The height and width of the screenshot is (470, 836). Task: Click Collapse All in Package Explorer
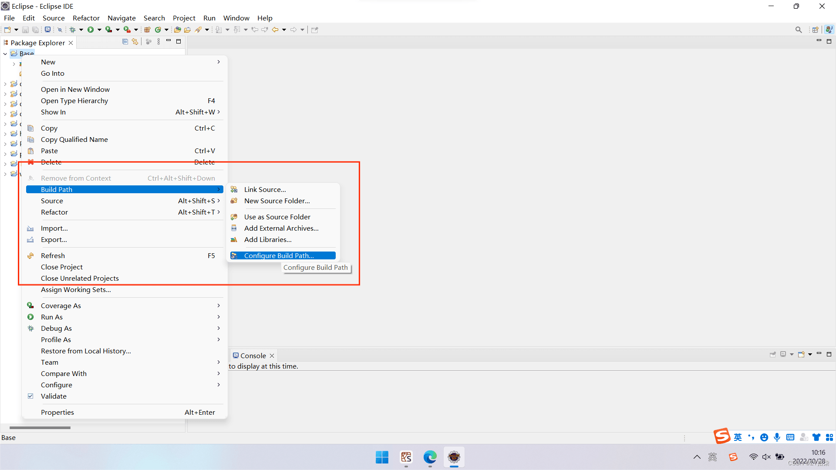125,42
